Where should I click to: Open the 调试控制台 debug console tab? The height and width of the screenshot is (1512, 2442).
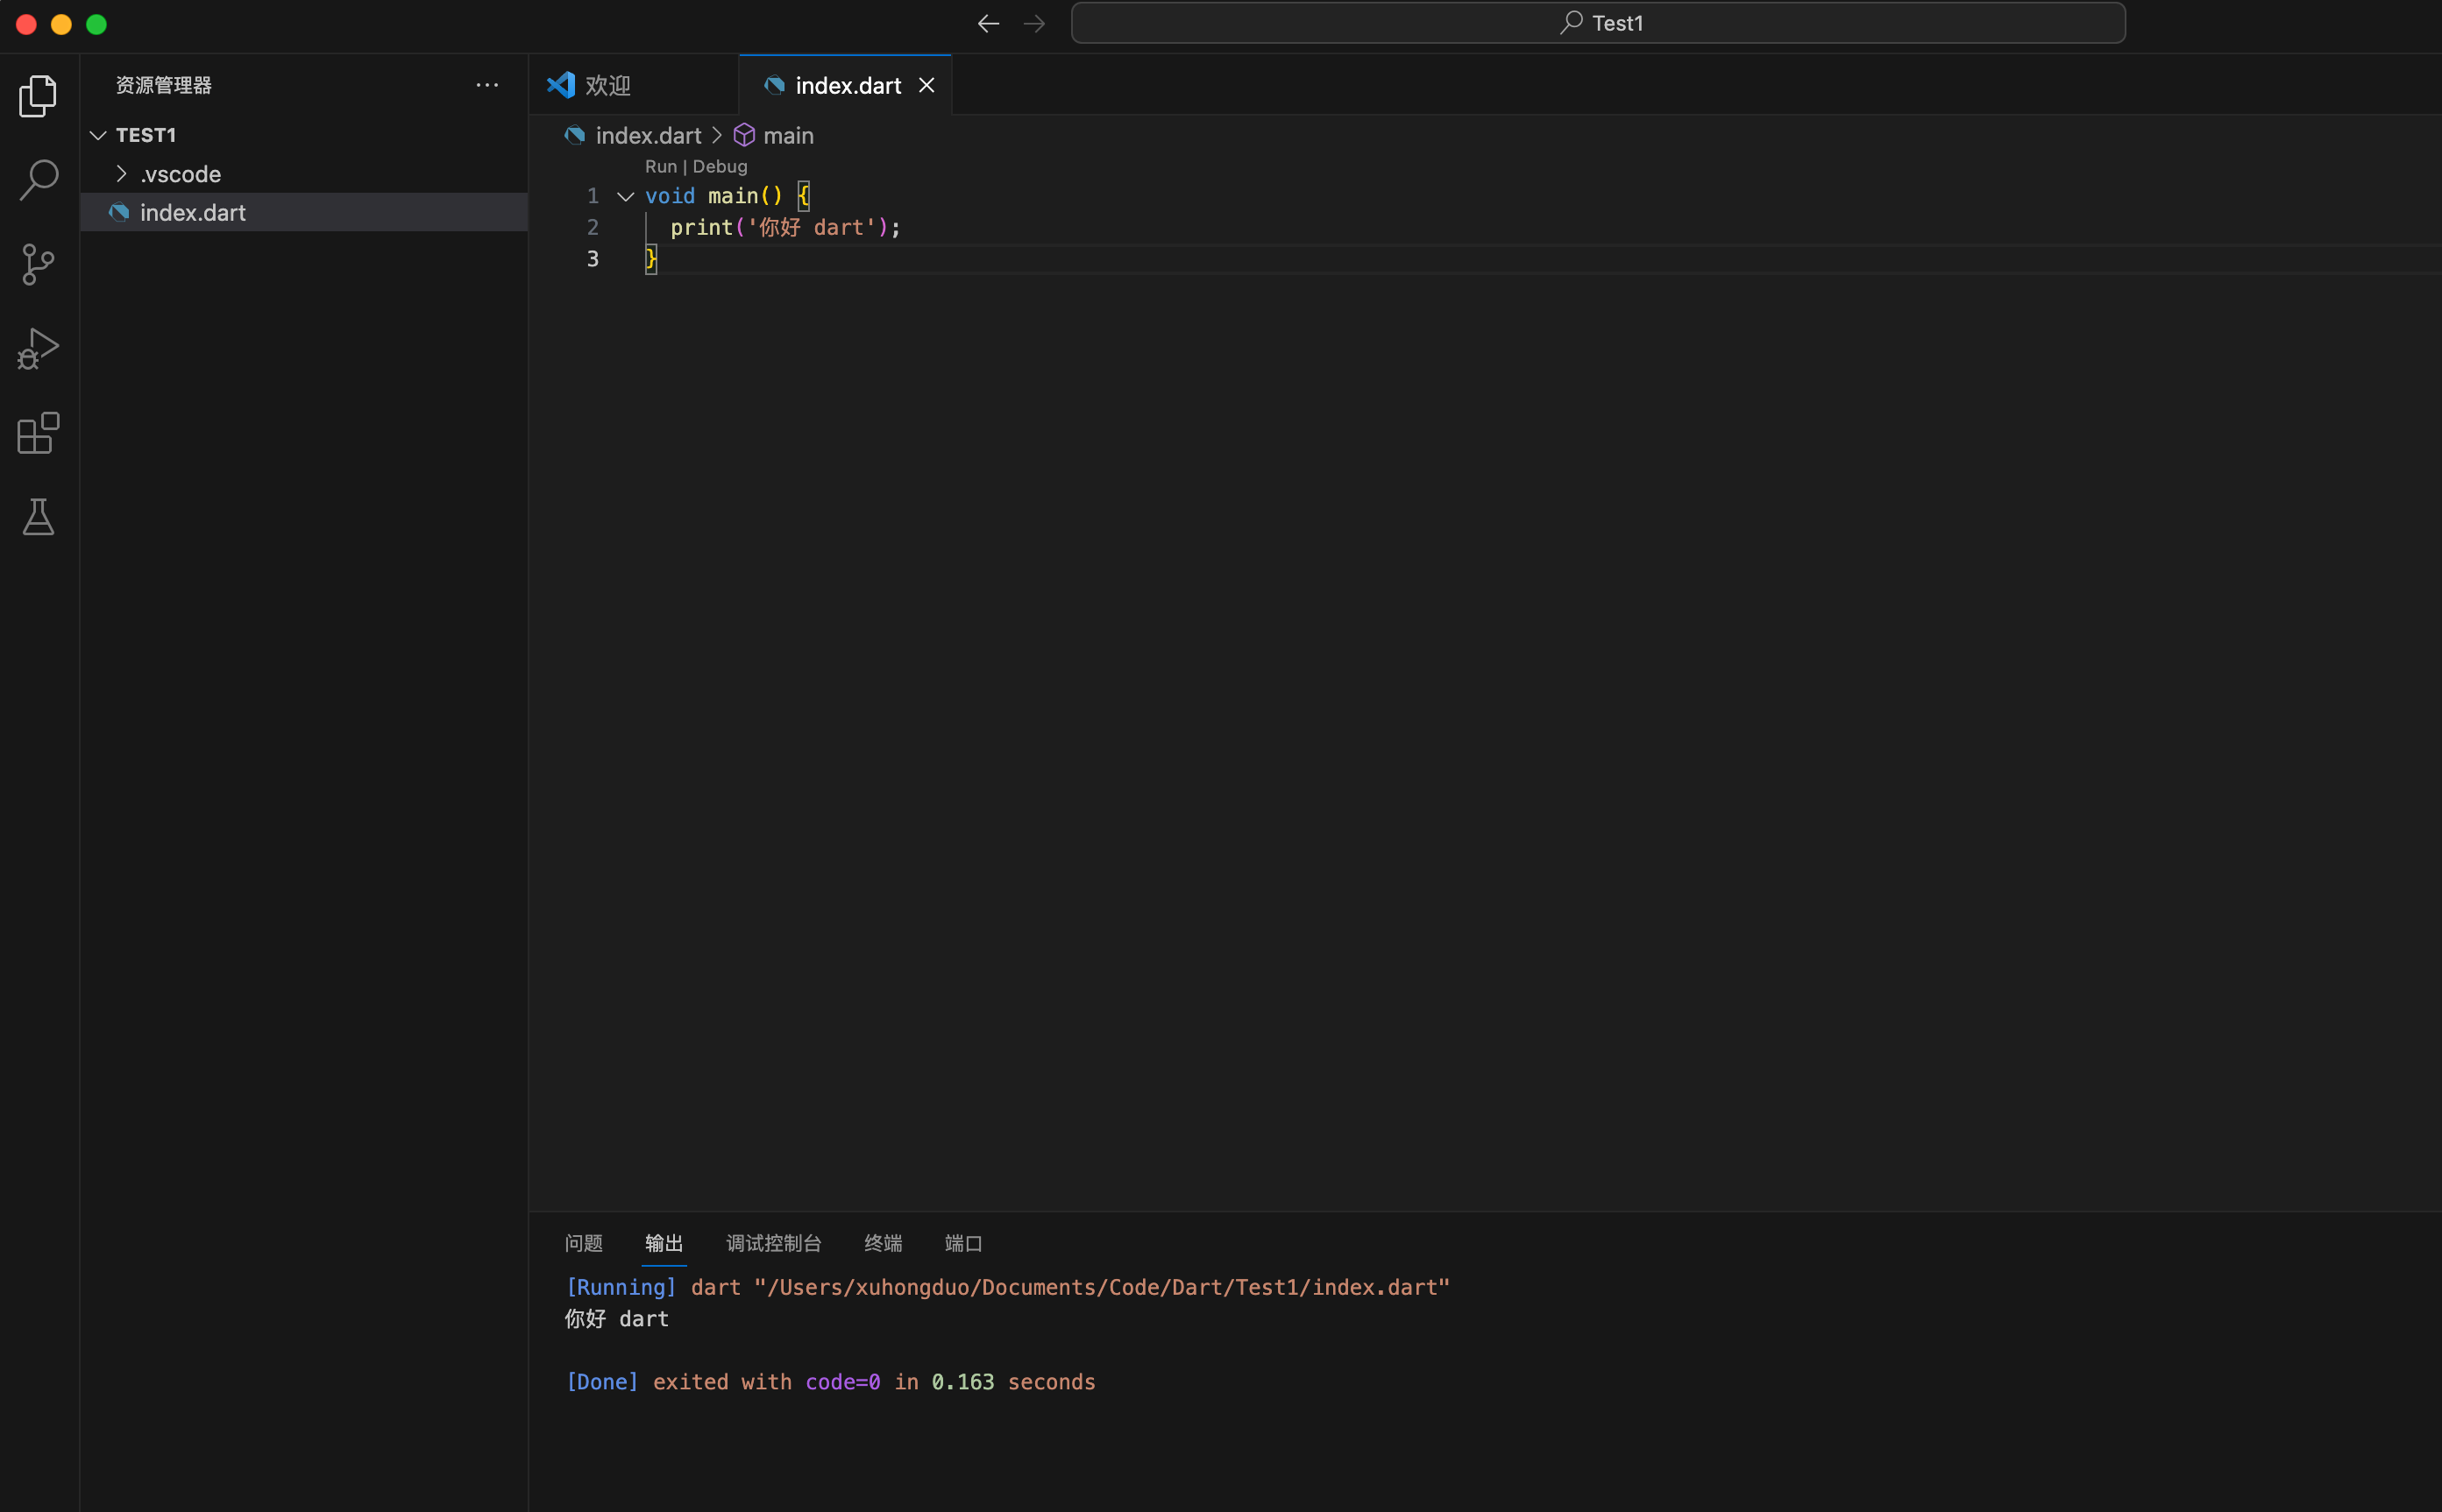point(774,1243)
